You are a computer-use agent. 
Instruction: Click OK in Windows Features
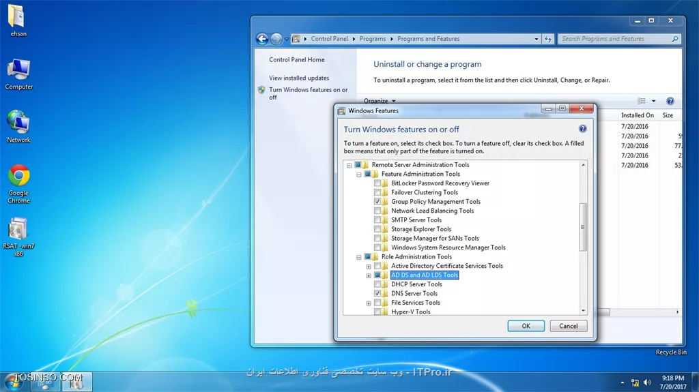point(526,326)
